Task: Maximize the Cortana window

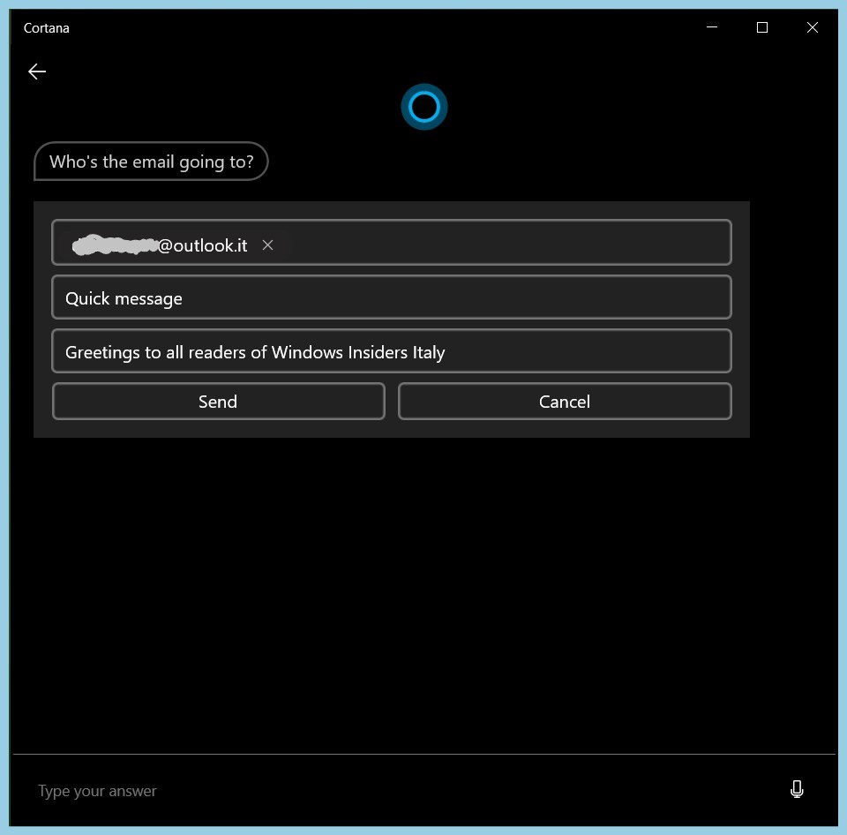Action: [762, 27]
